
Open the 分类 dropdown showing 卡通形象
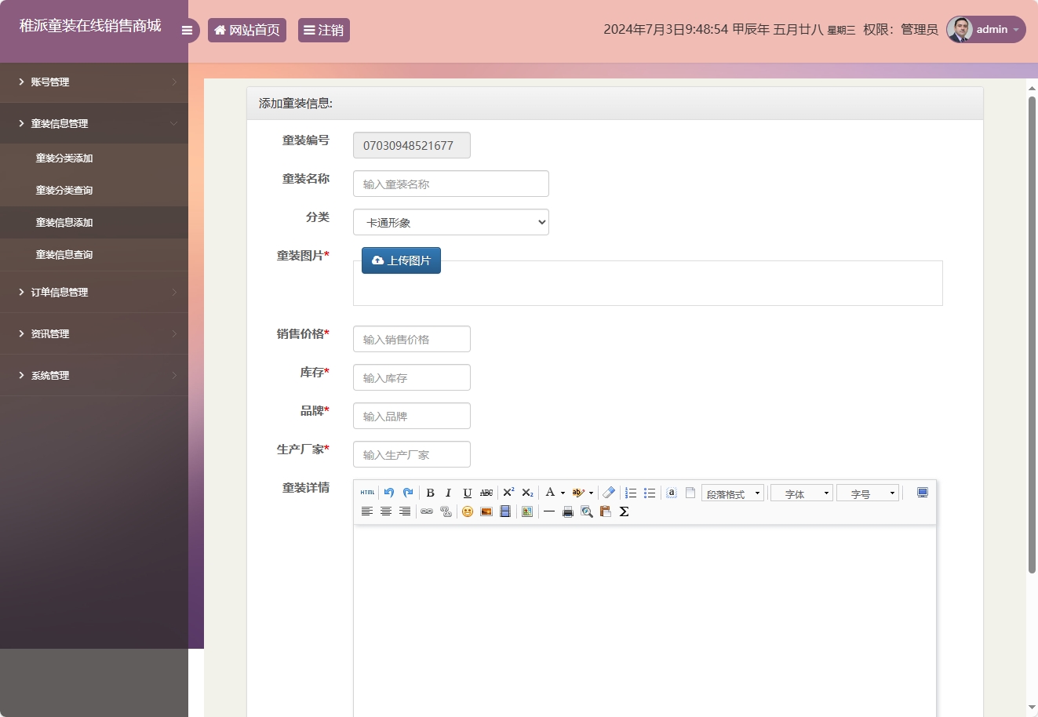[x=450, y=222]
